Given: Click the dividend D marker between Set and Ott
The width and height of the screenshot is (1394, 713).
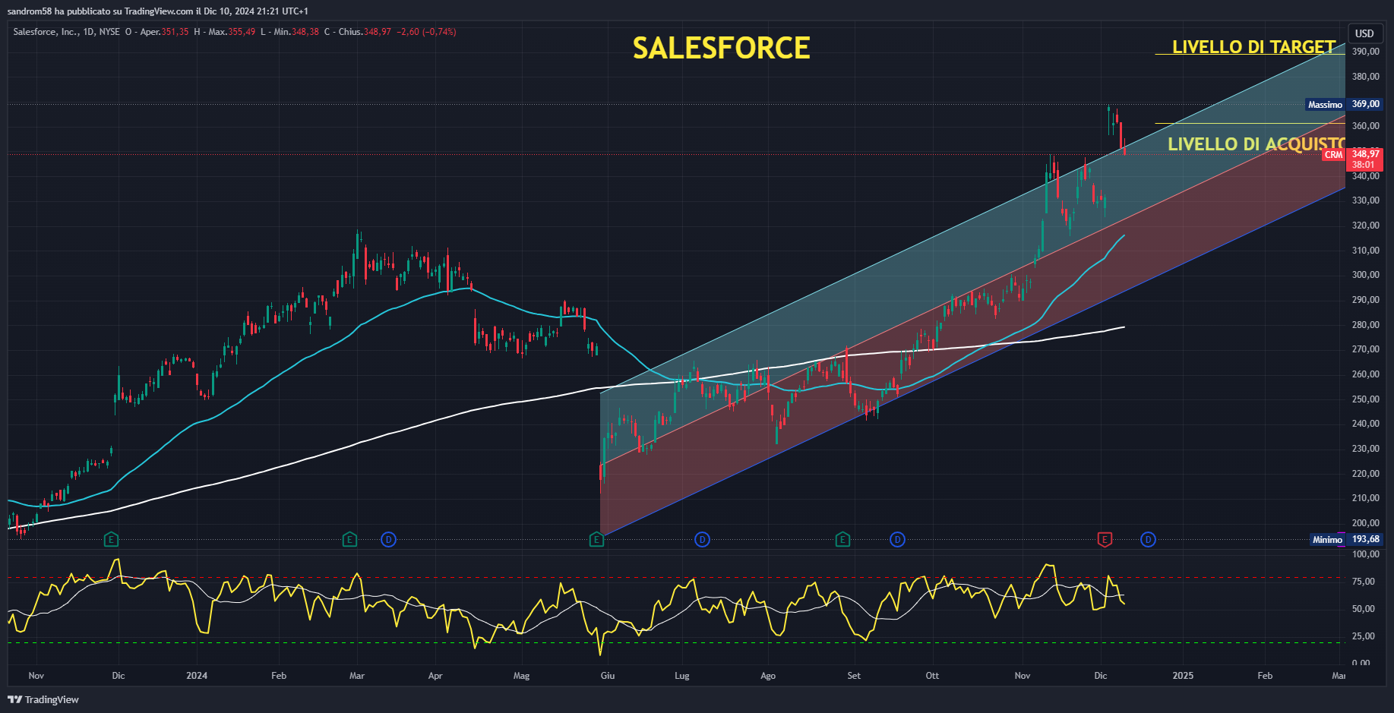Looking at the screenshot, I should point(897,540).
